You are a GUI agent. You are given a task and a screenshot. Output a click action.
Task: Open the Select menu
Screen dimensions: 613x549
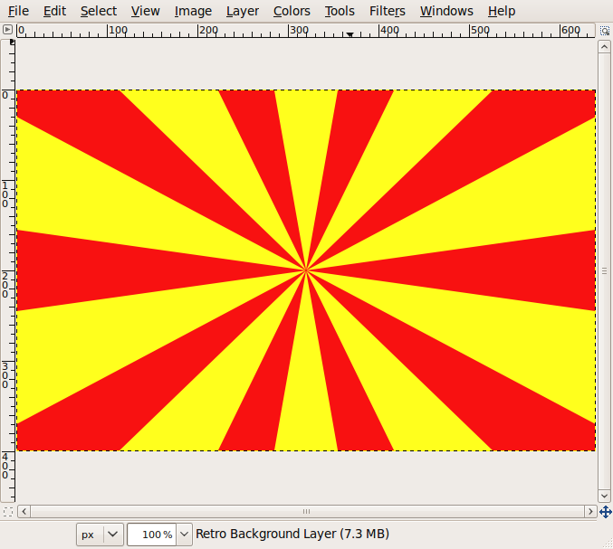coord(99,11)
